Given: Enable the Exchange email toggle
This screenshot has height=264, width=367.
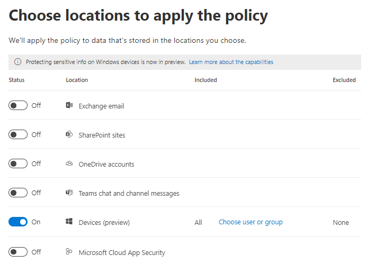Looking at the screenshot, I should point(18,105).
